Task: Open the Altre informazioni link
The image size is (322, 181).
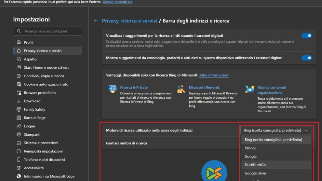Action: tap(214, 75)
